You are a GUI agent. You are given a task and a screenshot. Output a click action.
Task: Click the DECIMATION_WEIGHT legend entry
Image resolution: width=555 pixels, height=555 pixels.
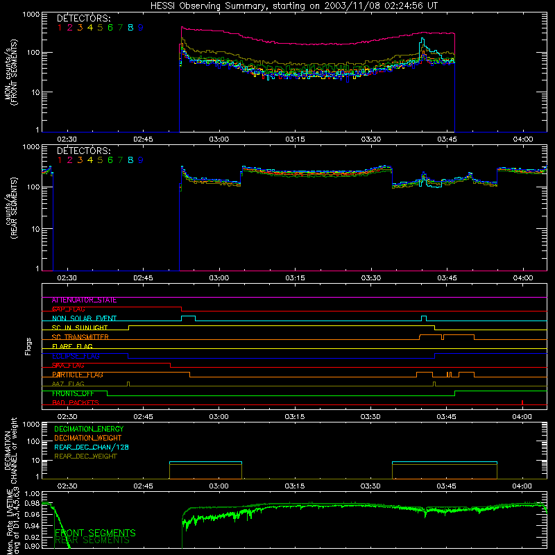88,438
